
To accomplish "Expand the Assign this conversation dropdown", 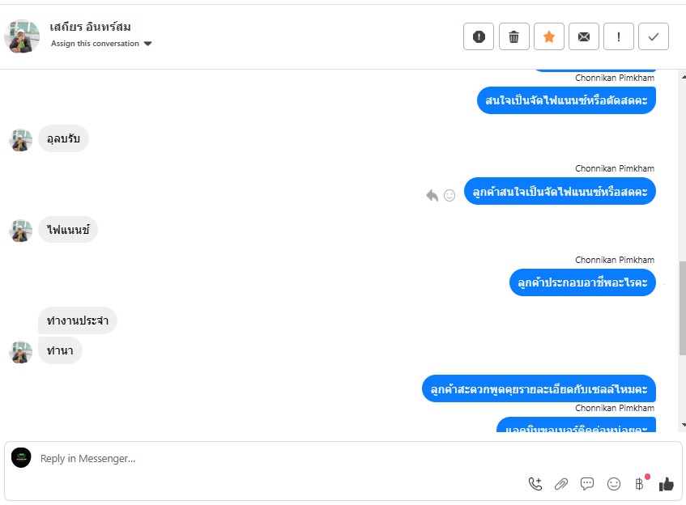I will [148, 44].
